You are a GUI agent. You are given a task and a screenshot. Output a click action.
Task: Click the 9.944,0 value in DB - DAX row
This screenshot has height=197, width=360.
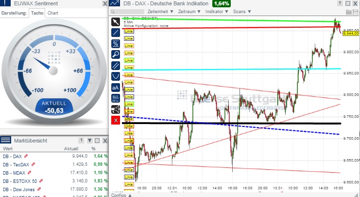click(x=80, y=156)
